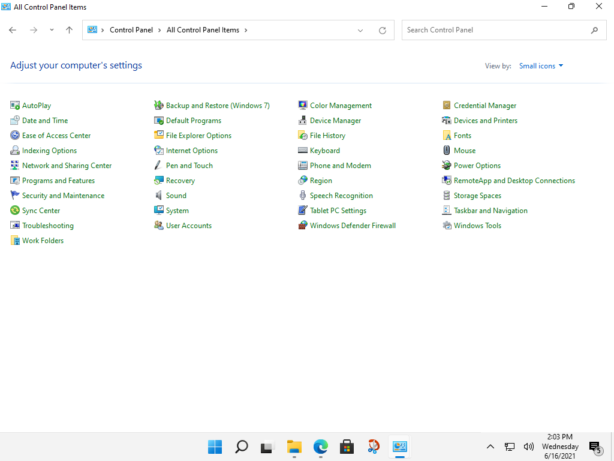Open Microsoft Store from the taskbar
This screenshot has width=614, height=461.
347,447
